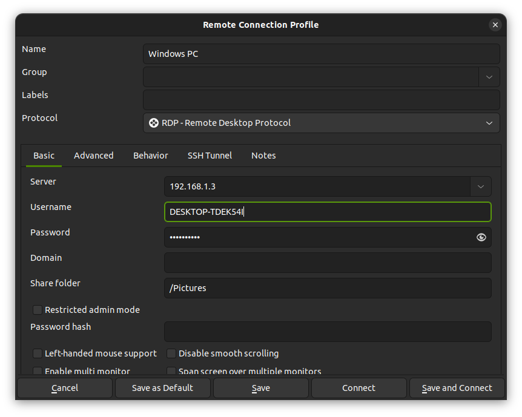Screen dimensions: 522x417
Task: Enable Restricted admin mode checkbox
Action: (x=38, y=310)
